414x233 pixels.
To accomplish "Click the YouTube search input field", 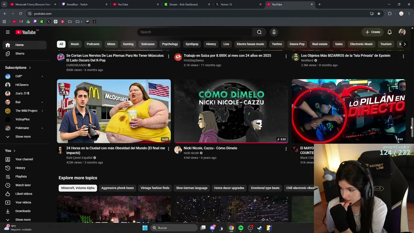I will [195, 32].
